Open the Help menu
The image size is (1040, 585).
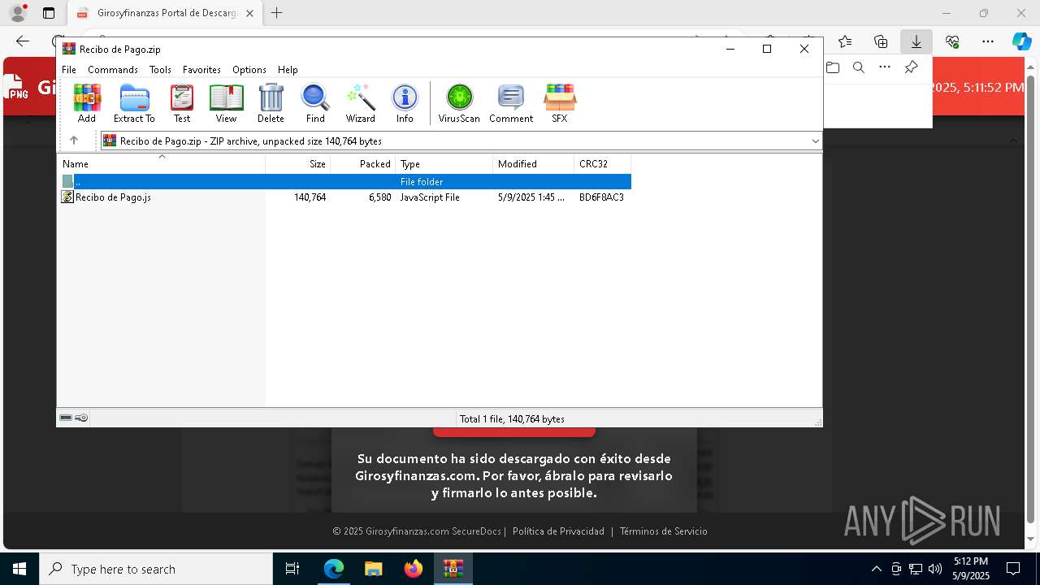(288, 70)
